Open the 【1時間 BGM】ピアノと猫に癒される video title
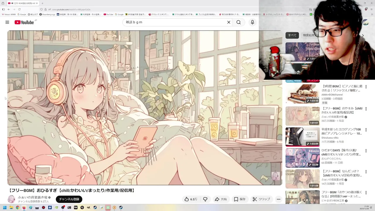Viewport: 375px width, 211px height. coord(342,88)
